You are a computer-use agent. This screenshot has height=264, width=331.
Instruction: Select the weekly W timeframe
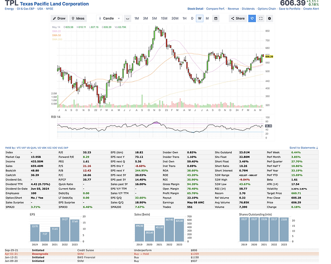[200, 18]
